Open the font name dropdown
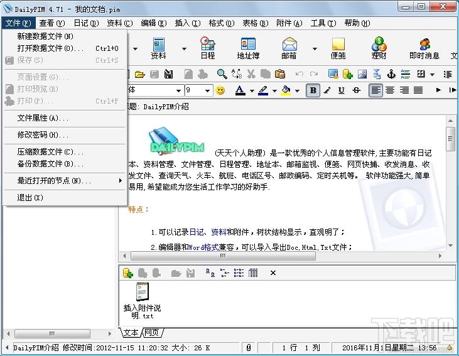 tap(178, 90)
